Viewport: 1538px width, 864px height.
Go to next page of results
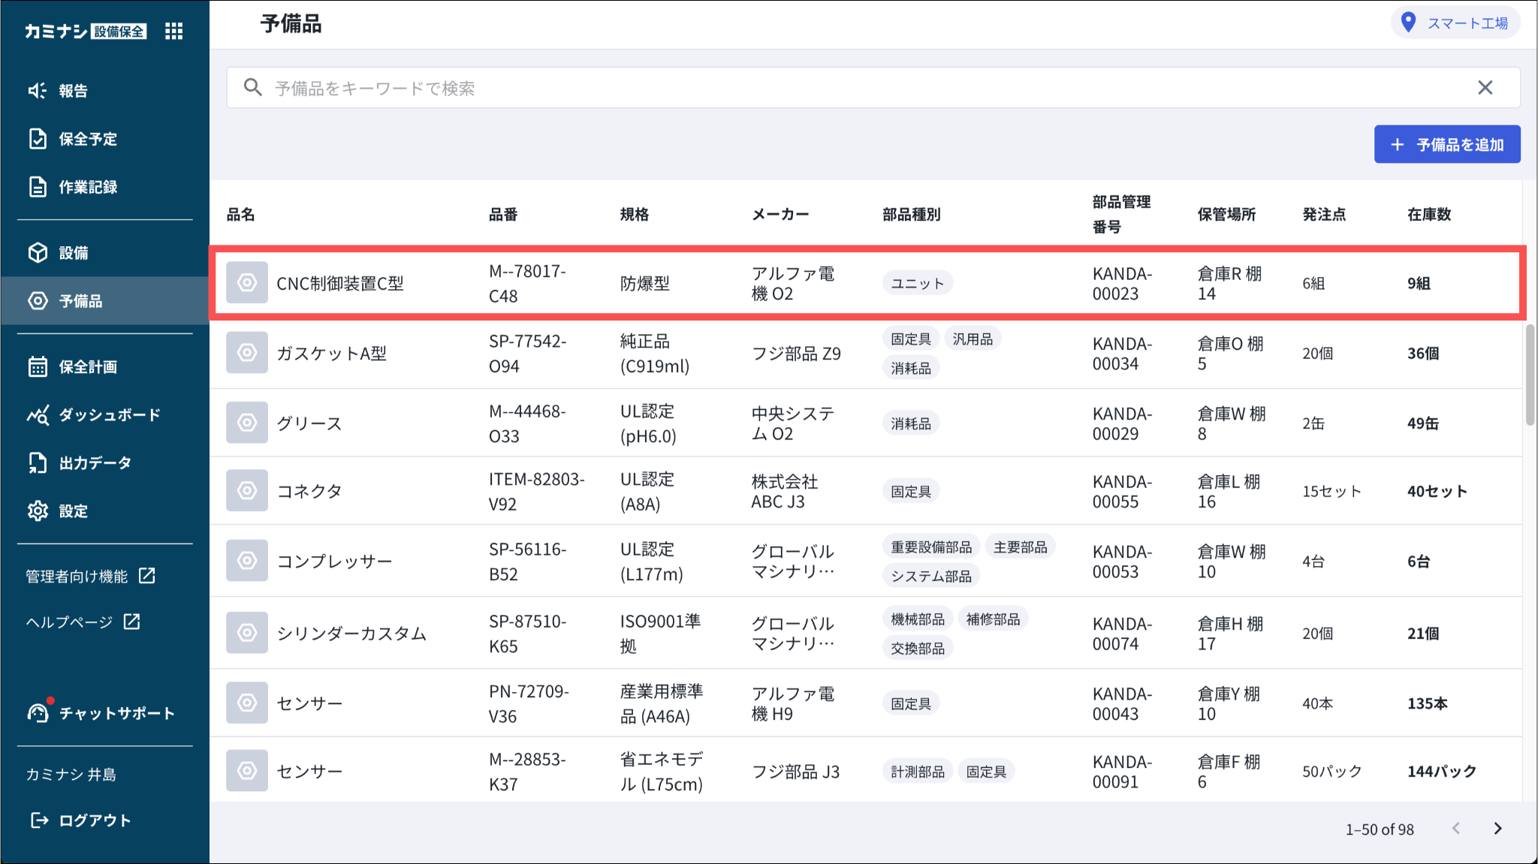click(x=1497, y=829)
